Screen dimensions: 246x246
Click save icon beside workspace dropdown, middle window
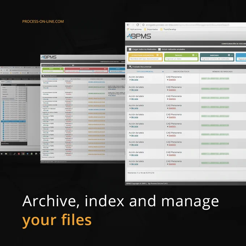pos(73,65)
